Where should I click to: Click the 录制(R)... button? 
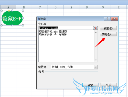[x=108, y=34]
